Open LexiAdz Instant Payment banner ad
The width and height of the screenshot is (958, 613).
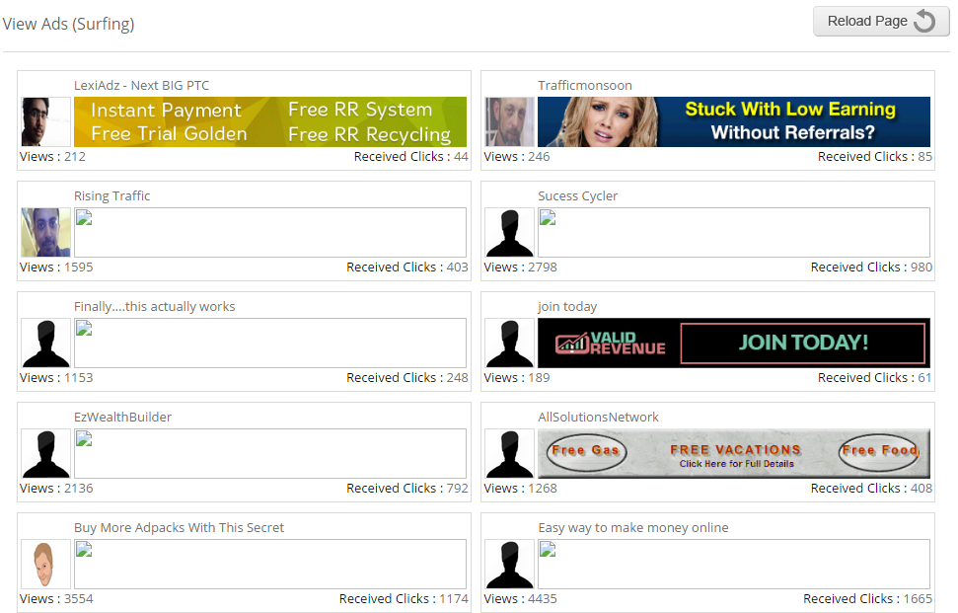270,121
